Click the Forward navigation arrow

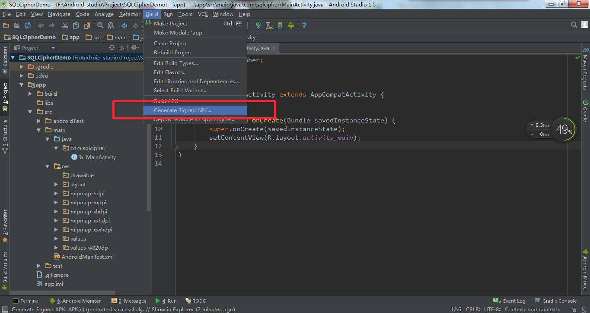click(x=135, y=25)
